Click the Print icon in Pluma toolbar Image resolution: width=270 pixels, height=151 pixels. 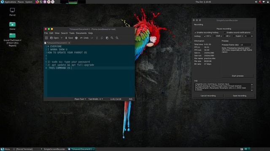coord(76,38)
